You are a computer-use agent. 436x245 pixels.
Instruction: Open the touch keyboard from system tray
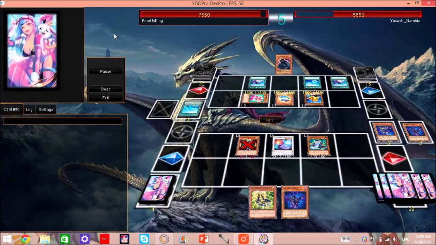(x=346, y=239)
